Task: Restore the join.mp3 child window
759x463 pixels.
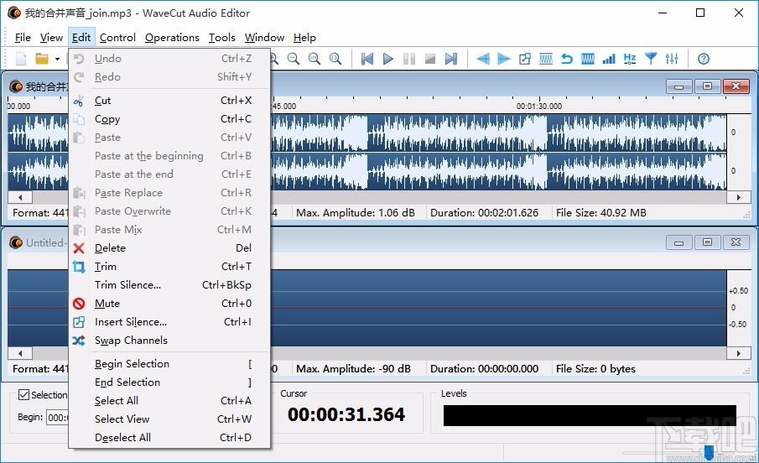Action: [707, 86]
